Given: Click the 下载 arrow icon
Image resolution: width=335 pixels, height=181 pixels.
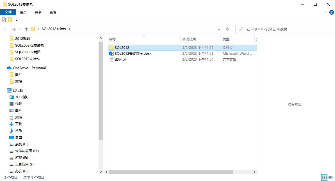Looking at the screenshot, I should [x=12, y=124].
